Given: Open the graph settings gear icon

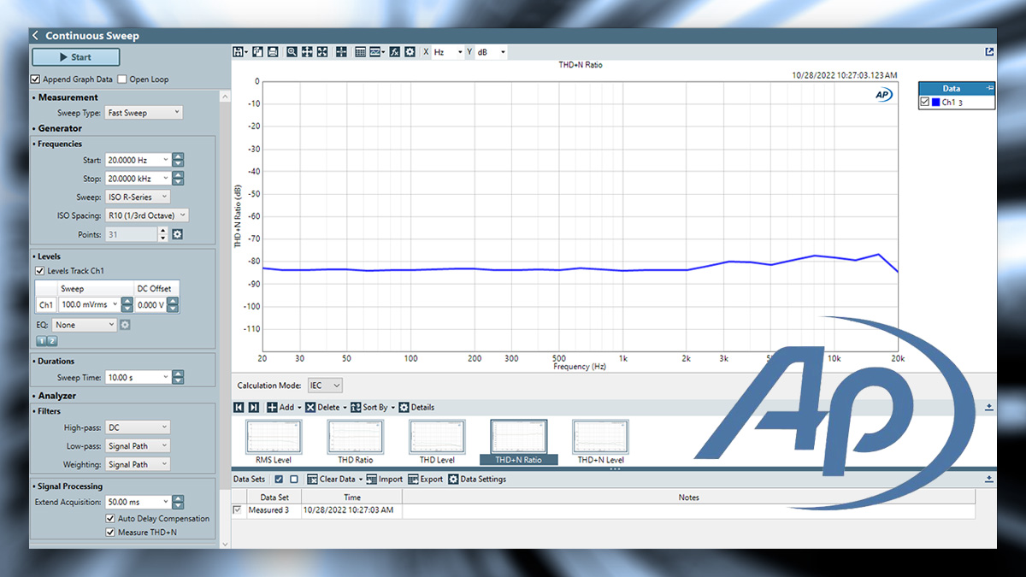Looking at the screenshot, I should point(409,51).
